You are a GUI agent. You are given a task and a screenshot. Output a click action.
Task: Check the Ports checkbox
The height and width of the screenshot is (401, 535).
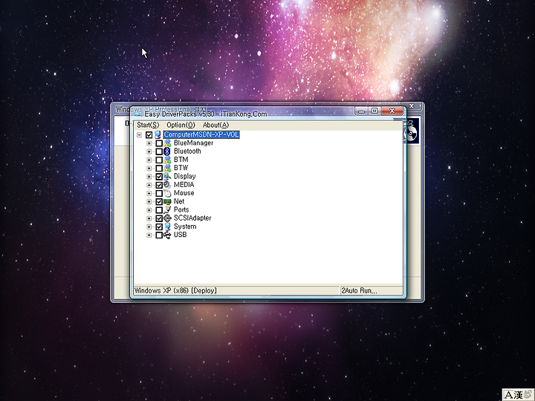pos(159,210)
